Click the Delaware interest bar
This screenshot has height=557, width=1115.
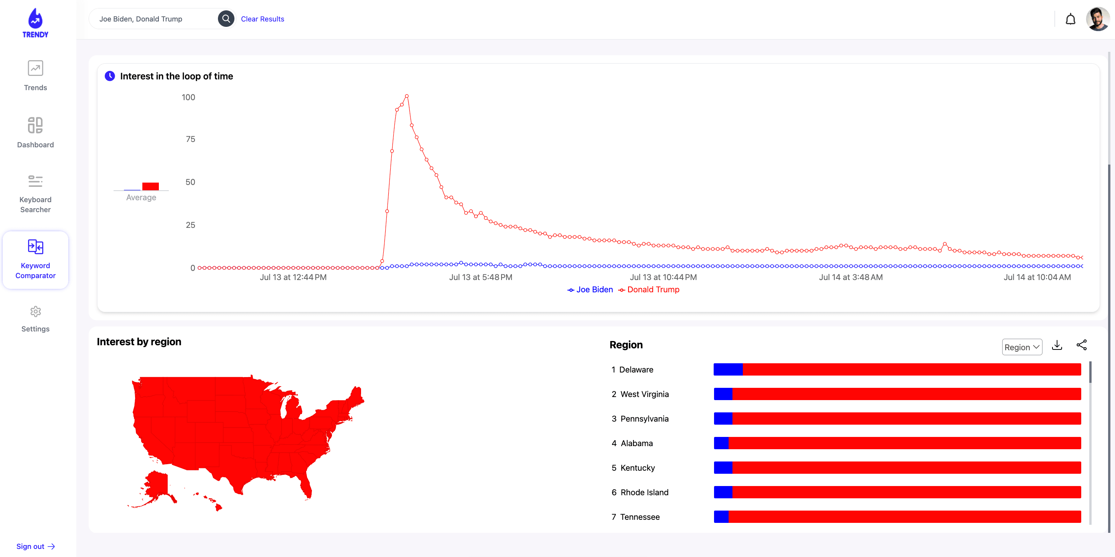[897, 369]
